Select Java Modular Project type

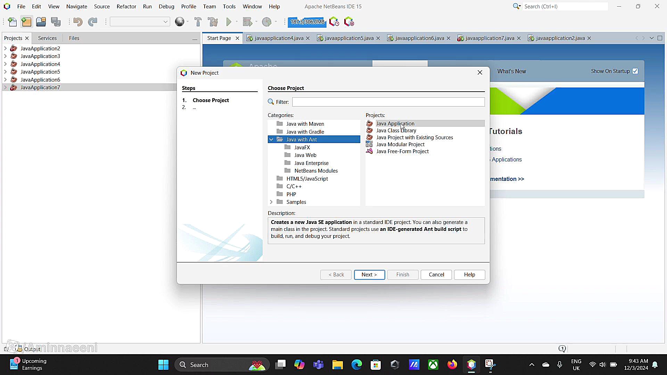click(400, 144)
